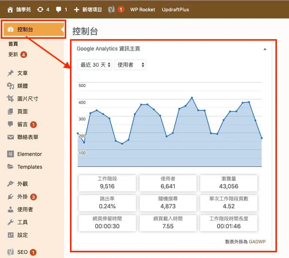The image size is (289, 258).
Task: Click the Google Analytics 資訊主頁 widget title
Action: click(x=108, y=49)
